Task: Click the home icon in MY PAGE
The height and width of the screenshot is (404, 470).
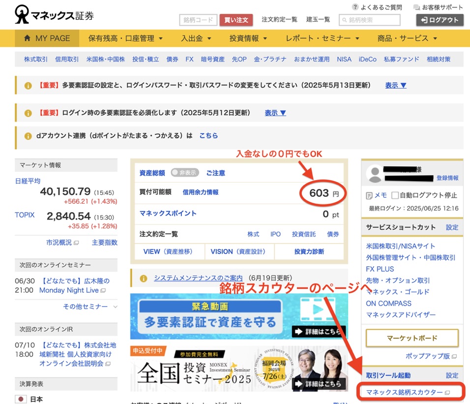Action: (x=27, y=38)
